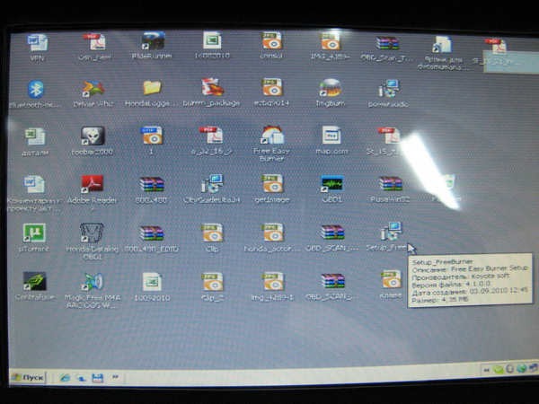Open the OBD1 desktop shortcut
This screenshot has width=539, height=404.
[331, 185]
